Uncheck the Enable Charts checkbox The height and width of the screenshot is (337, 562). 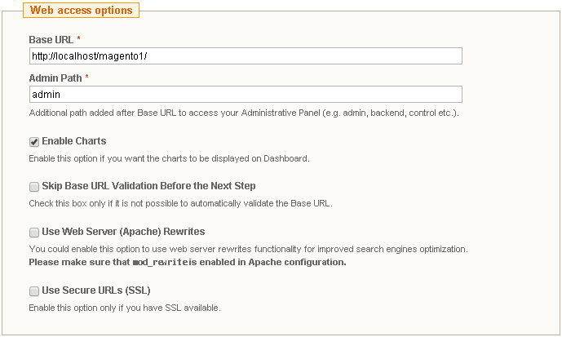[34, 142]
